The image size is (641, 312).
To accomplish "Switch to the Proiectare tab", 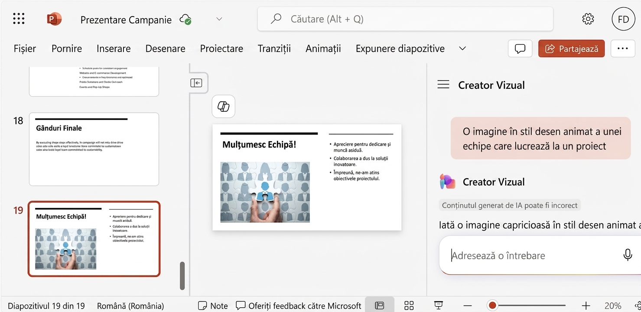I will coord(221,49).
